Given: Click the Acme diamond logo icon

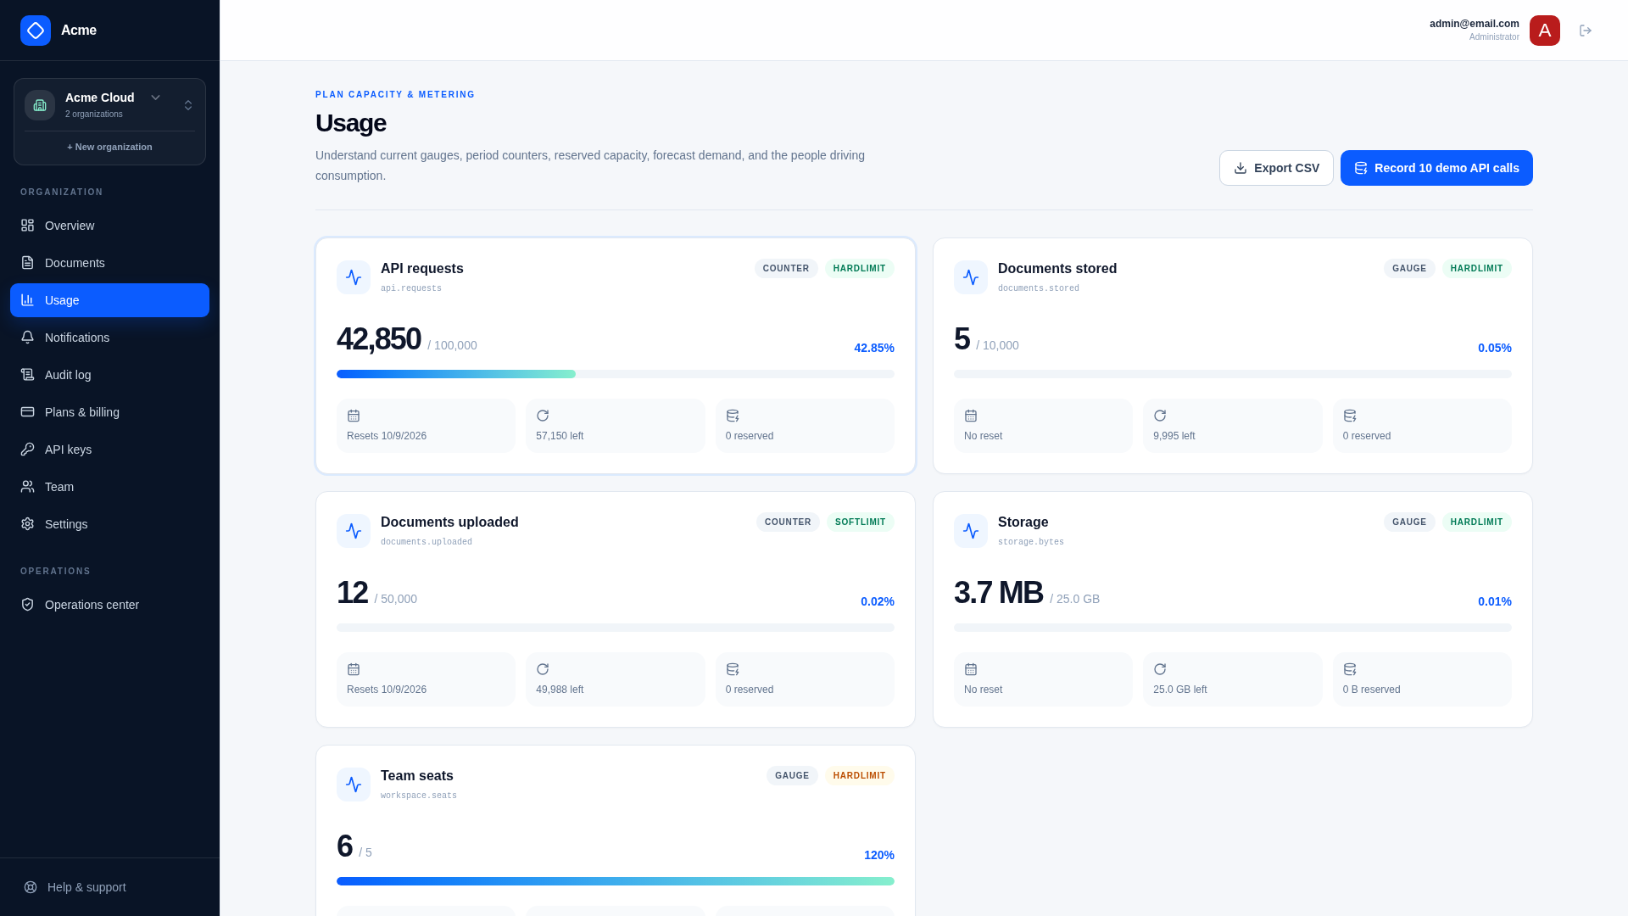Looking at the screenshot, I should coord(36,31).
